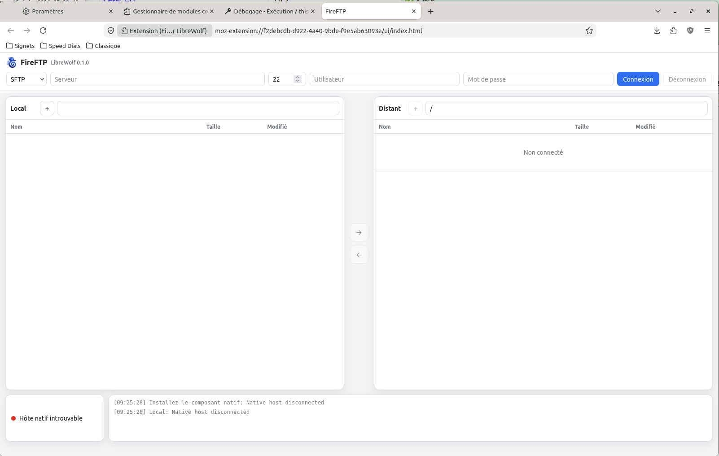Open uBlock Origin shield icon
This screenshot has height=456, width=719.
coord(690,30)
